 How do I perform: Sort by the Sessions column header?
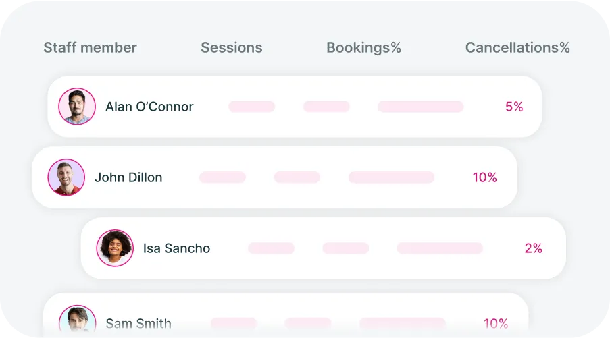232,47
